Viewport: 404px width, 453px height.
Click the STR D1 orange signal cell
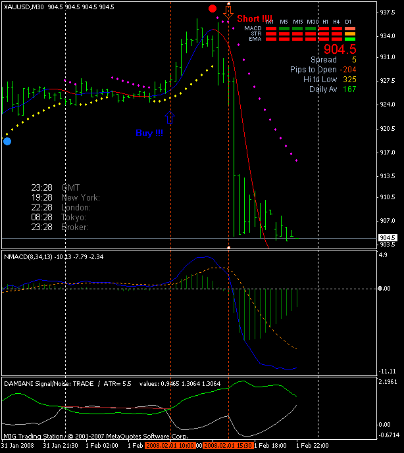pyautogui.click(x=350, y=34)
